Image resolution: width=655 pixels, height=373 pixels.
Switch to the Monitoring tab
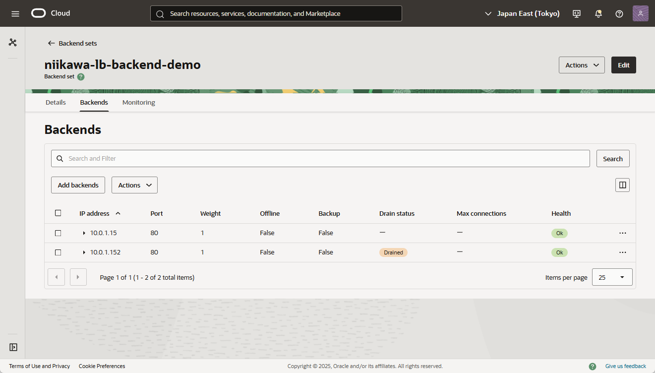tap(138, 103)
